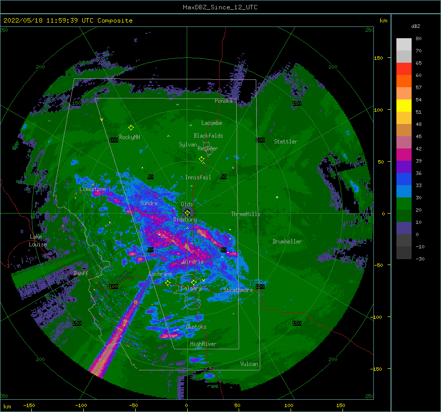Click the Lacombe city label
Viewport: 441px width, 412px height.
point(212,123)
